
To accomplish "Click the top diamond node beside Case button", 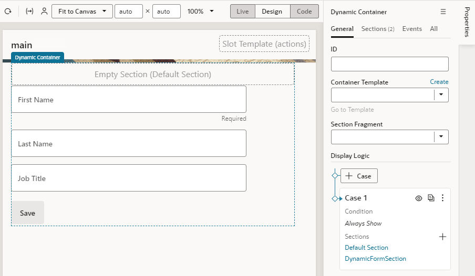I will (335, 176).
